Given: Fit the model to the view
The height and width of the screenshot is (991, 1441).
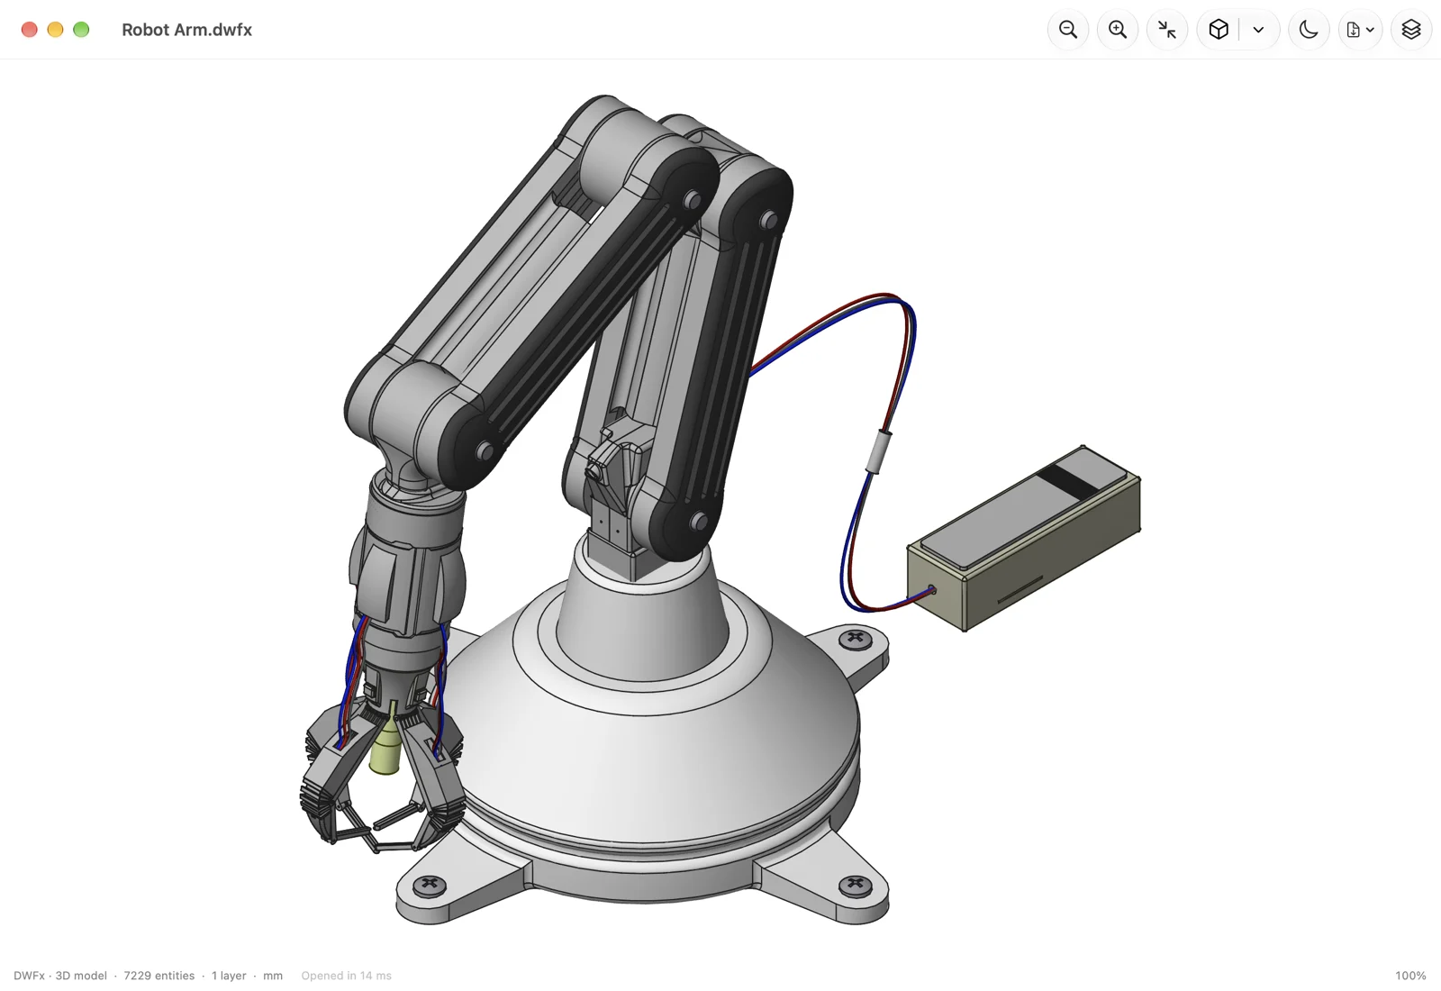Looking at the screenshot, I should click(1167, 30).
